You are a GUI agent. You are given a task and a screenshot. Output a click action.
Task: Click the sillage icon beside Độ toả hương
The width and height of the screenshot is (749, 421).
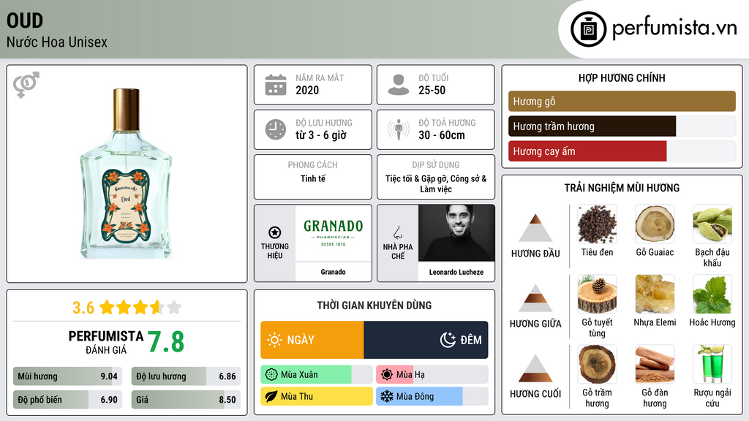(x=399, y=129)
